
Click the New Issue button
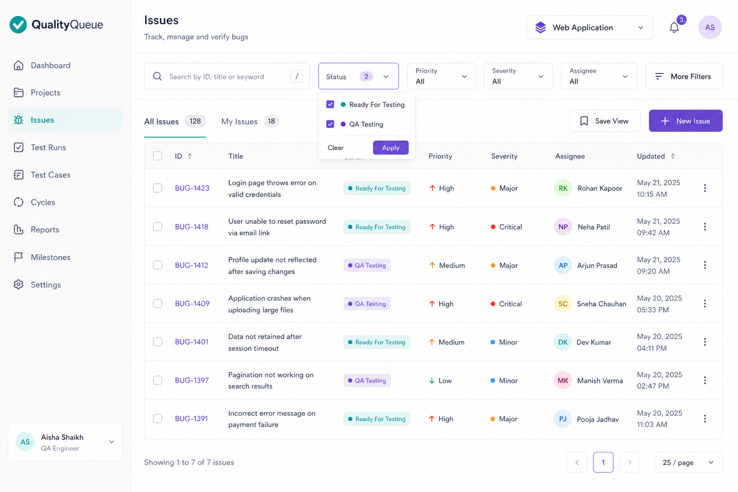click(686, 121)
